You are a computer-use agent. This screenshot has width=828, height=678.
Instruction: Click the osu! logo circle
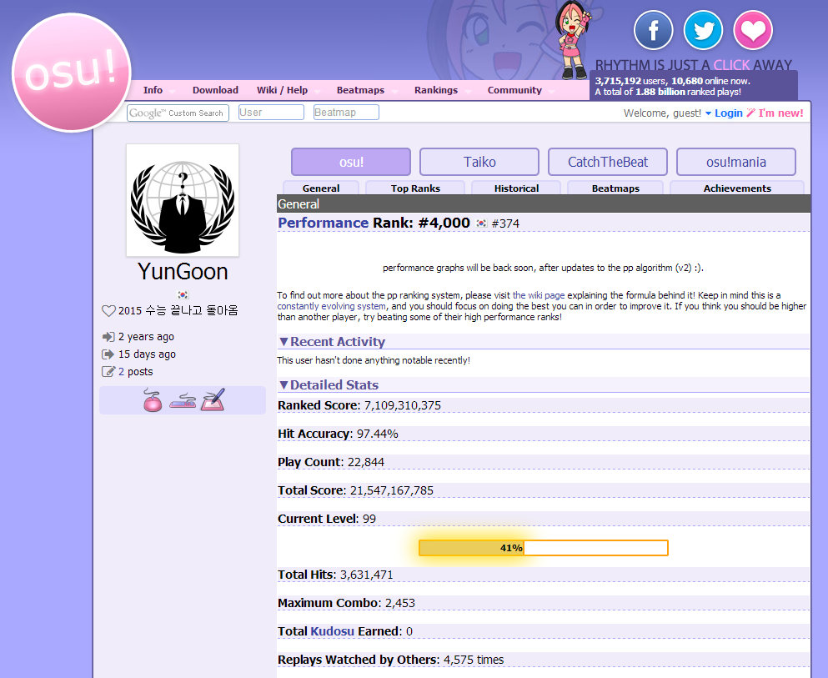tap(72, 73)
